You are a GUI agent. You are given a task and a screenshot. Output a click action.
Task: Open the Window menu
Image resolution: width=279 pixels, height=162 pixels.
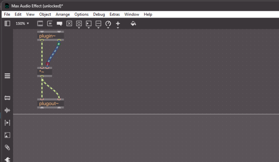(132, 14)
